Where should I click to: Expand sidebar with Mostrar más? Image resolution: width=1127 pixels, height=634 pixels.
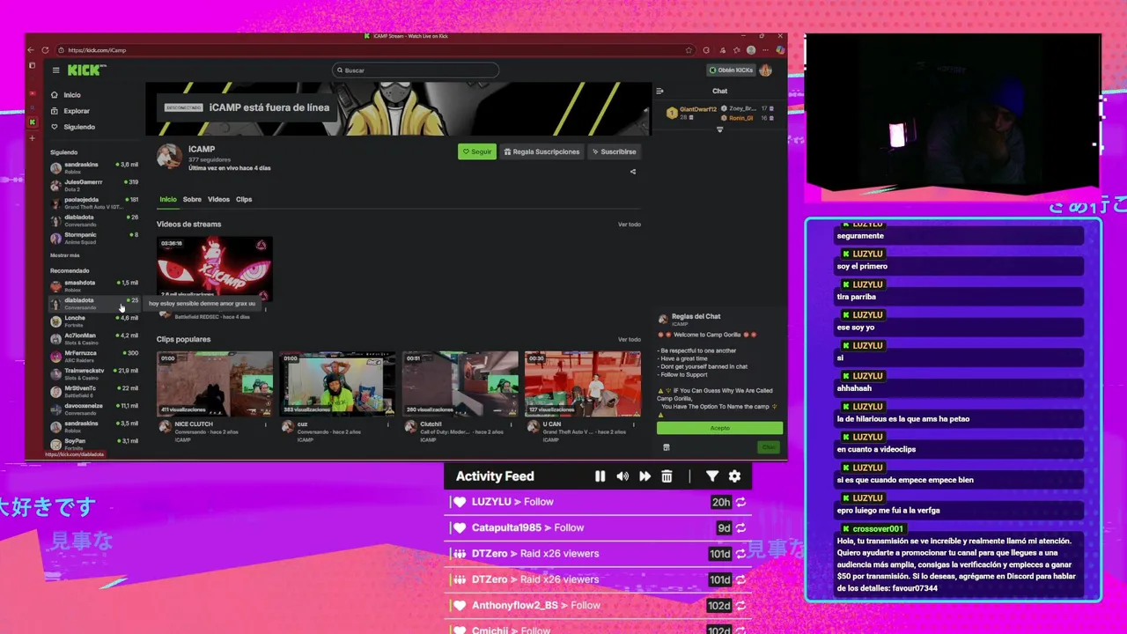point(65,255)
